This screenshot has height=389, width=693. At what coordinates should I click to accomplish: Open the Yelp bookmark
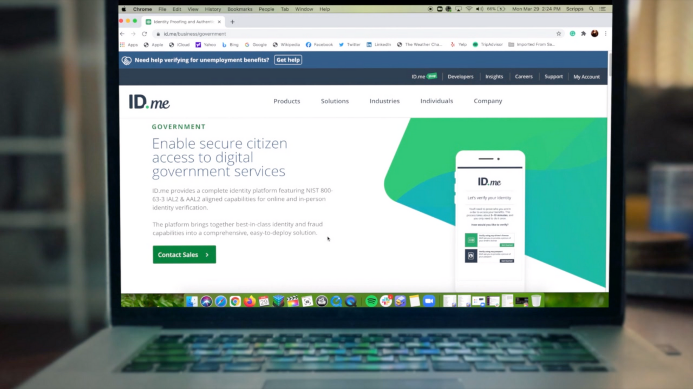pyautogui.click(x=459, y=44)
